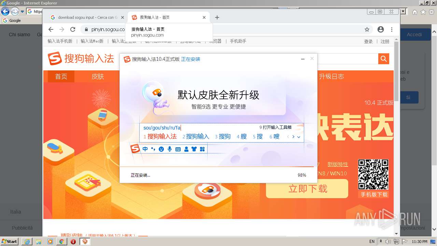
Task: Open 手机助手 top link
Action: pos(238,41)
